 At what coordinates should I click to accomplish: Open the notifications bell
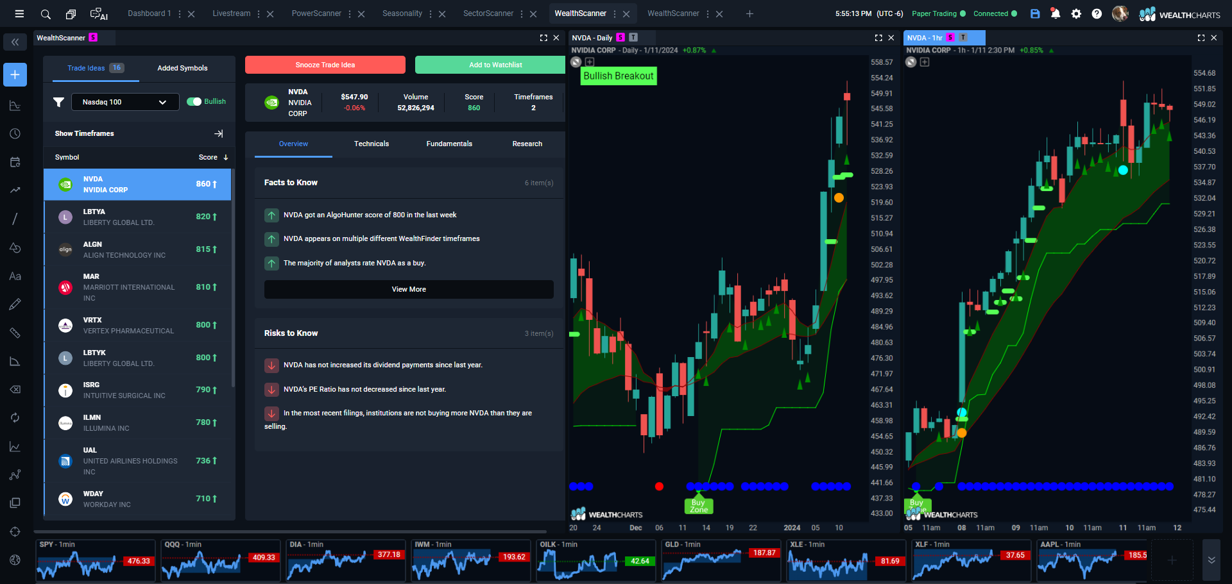[x=1056, y=13]
